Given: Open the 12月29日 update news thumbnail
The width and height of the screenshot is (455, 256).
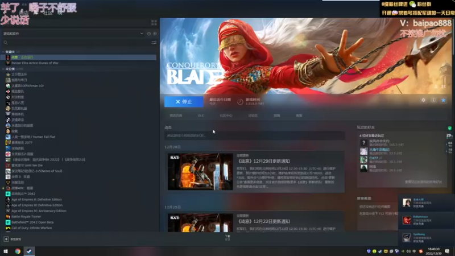Looking at the screenshot, I should coord(200,172).
